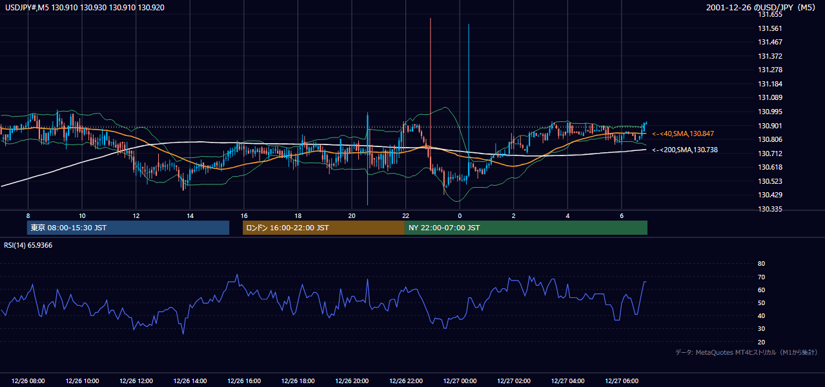Click the 12/26 18:00 date label
This screenshot has width=825, height=387.
point(298,381)
